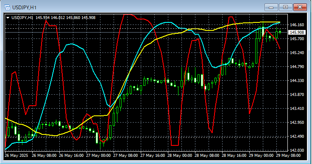Click the 28 May 00:00 time label
The image size is (312, 164).
(x=180, y=155)
